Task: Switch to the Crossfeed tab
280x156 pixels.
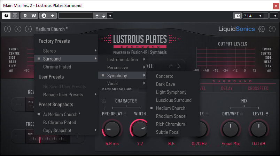Action: click(x=258, y=88)
